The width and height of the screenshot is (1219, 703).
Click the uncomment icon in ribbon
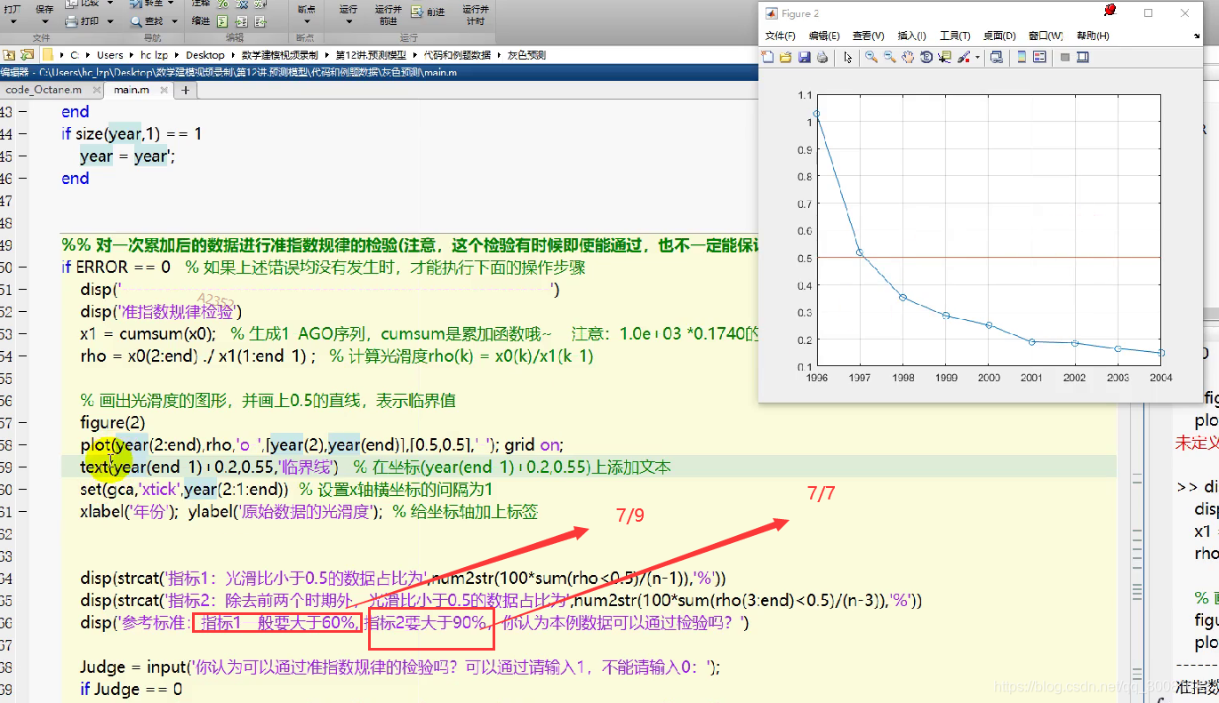click(x=242, y=4)
